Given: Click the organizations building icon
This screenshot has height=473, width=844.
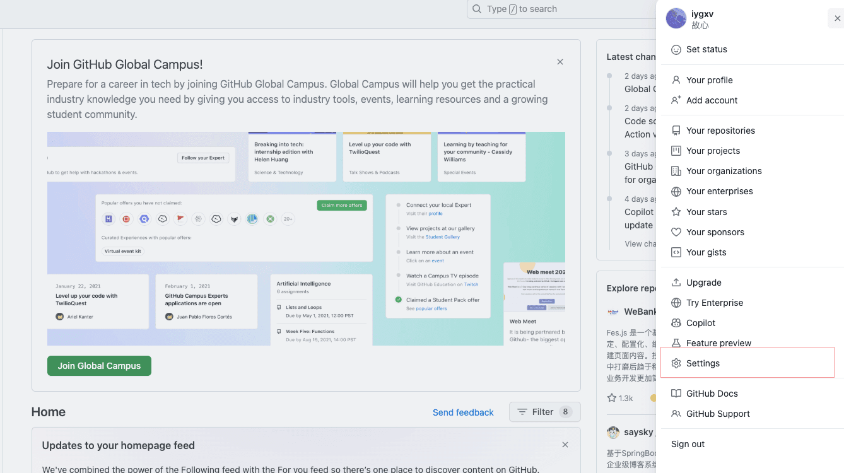Looking at the screenshot, I should pos(676,171).
